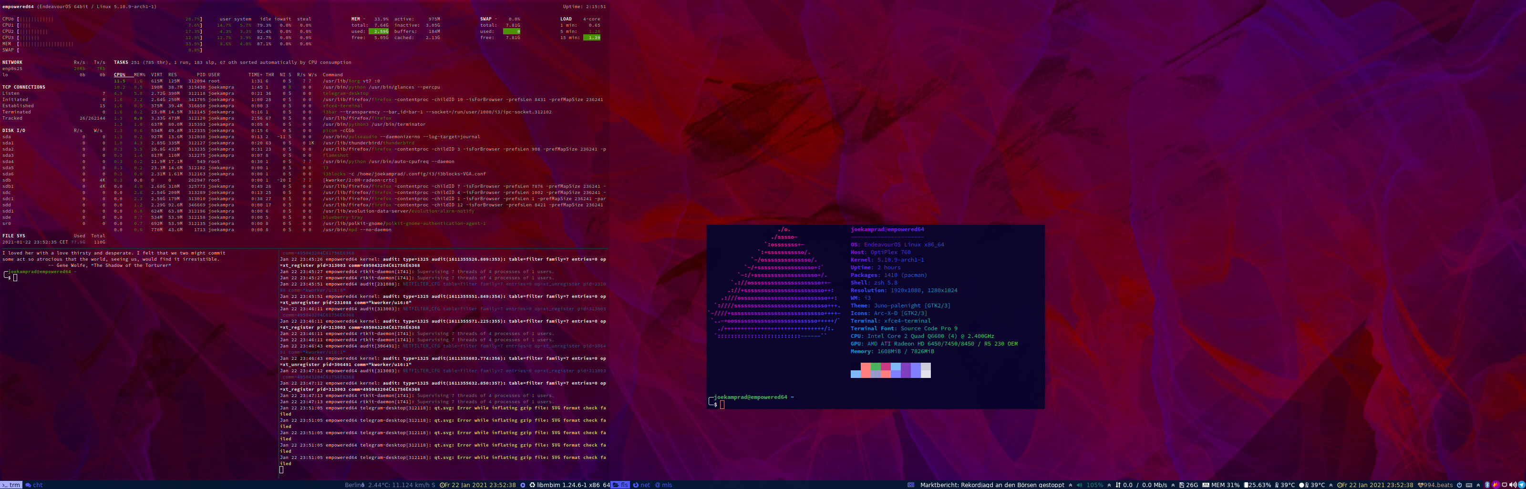Click the 26G disk usage block
Viewport: 1526px width, 489px height.
tap(1189, 485)
